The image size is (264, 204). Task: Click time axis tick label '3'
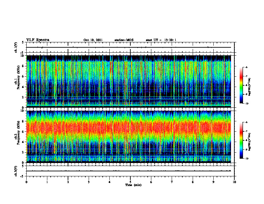[x=89, y=182]
